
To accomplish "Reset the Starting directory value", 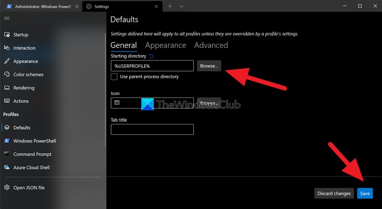I will click(151, 56).
